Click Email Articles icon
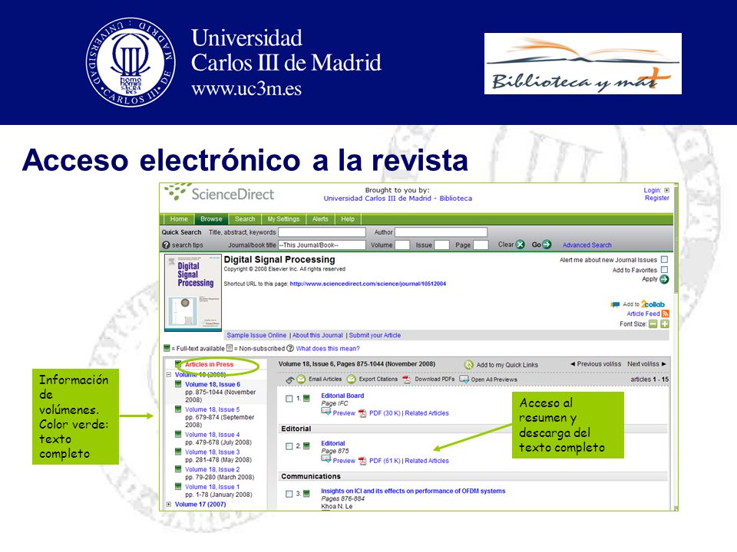The width and height of the screenshot is (737, 552). [301, 379]
